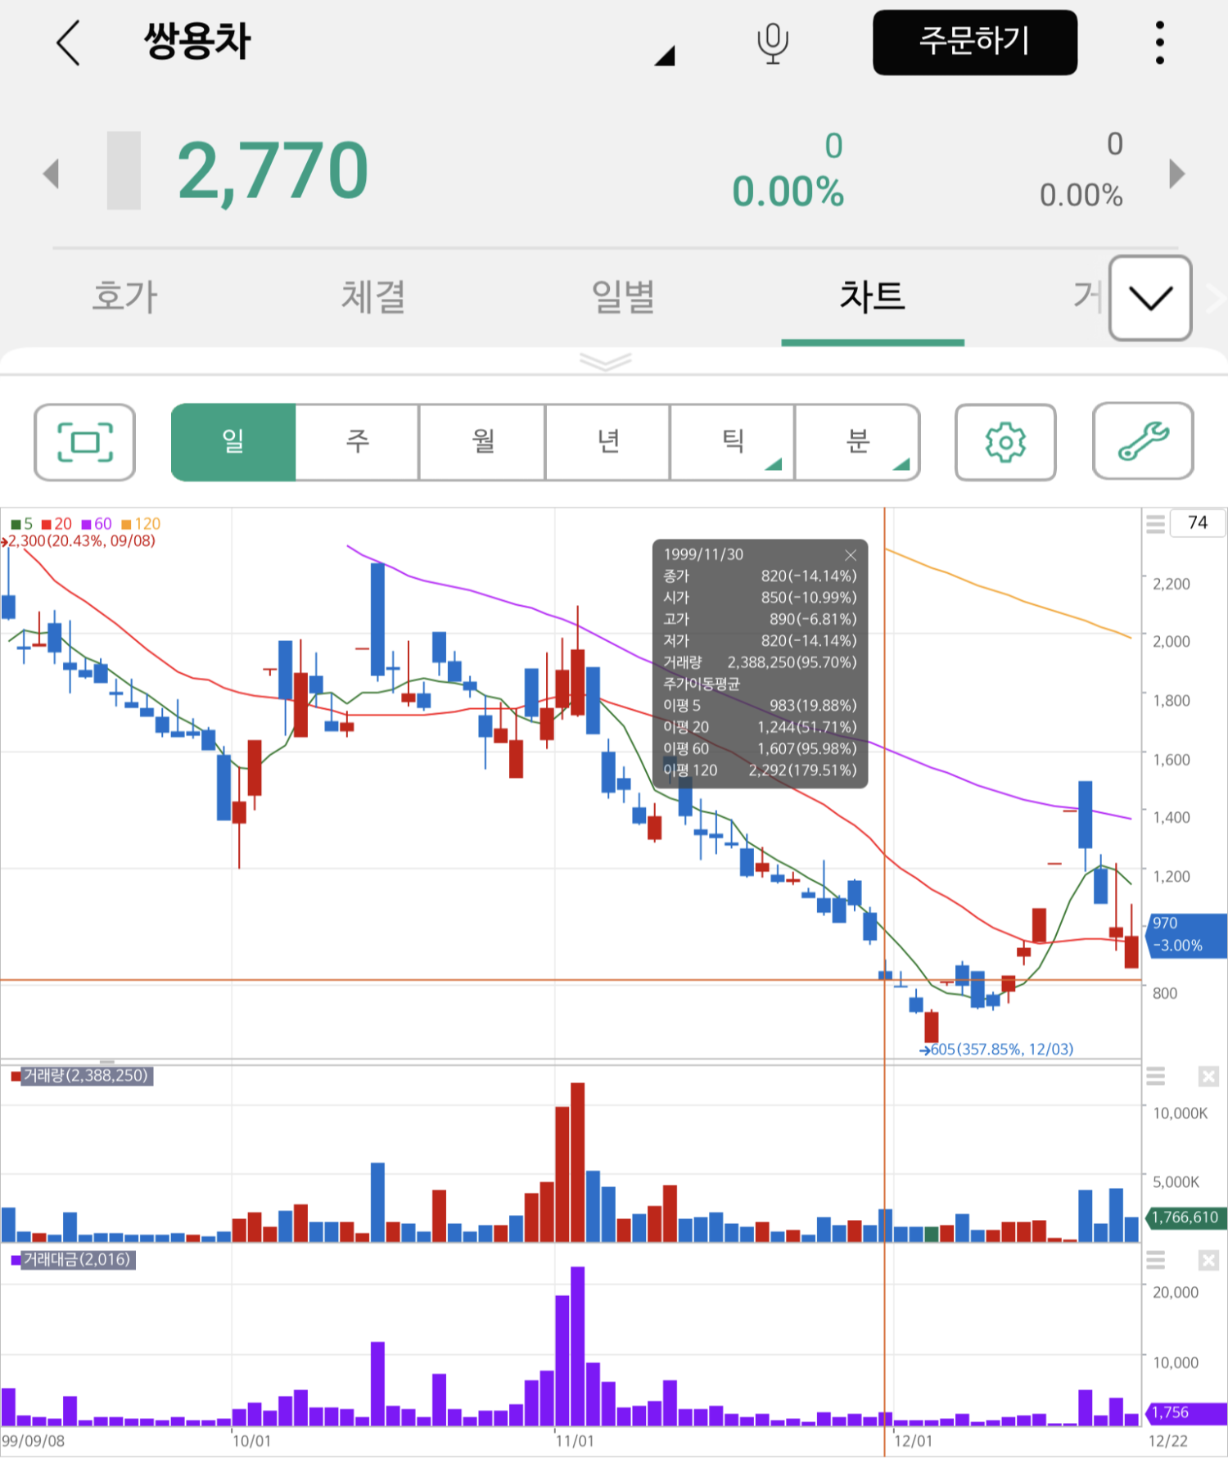The height and width of the screenshot is (1459, 1228).
Task: Tap the trade value tag 1,756
Action: 1185,1412
